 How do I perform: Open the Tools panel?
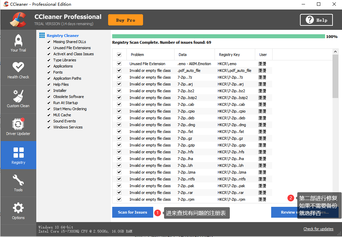click(18, 183)
